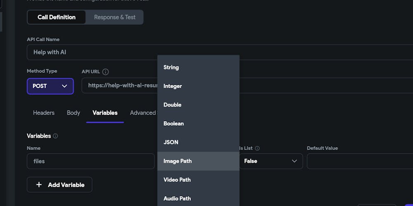Select Double variable type option
Image resolution: width=413 pixels, height=206 pixels.
(173, 105)
